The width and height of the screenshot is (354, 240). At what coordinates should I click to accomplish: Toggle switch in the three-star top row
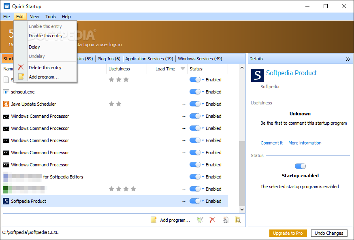(195, 80)
